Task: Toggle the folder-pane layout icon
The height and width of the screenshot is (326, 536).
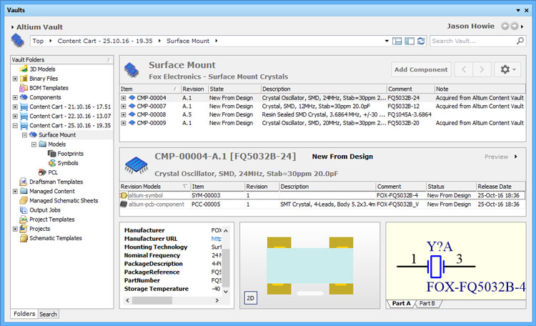Action: [410, 41]
